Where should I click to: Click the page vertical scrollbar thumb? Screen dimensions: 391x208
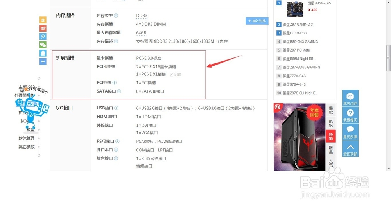point(388,58)
